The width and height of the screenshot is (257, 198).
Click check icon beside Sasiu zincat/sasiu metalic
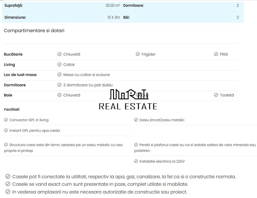point(136,120)
